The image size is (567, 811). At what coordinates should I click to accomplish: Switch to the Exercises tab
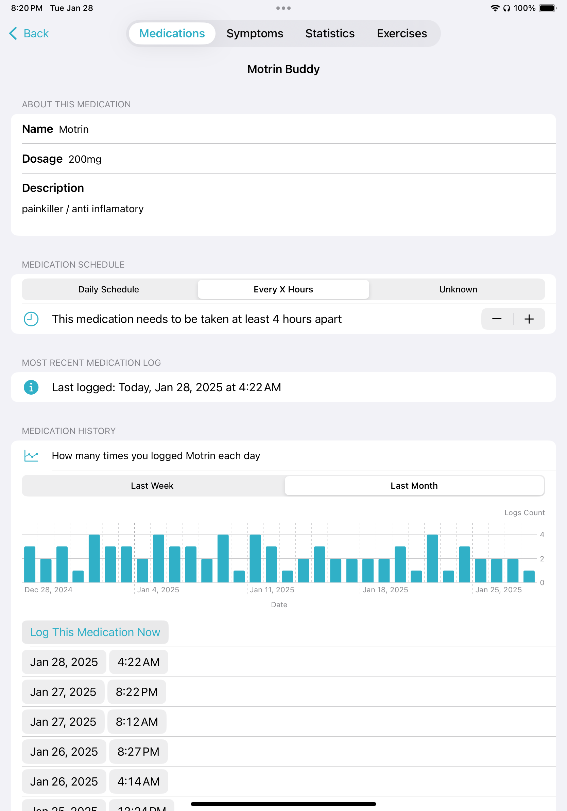[x=401, y=34]
